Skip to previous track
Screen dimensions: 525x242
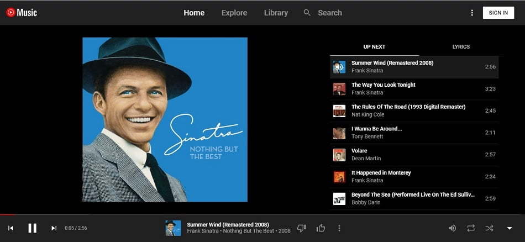tap(11, 228)
